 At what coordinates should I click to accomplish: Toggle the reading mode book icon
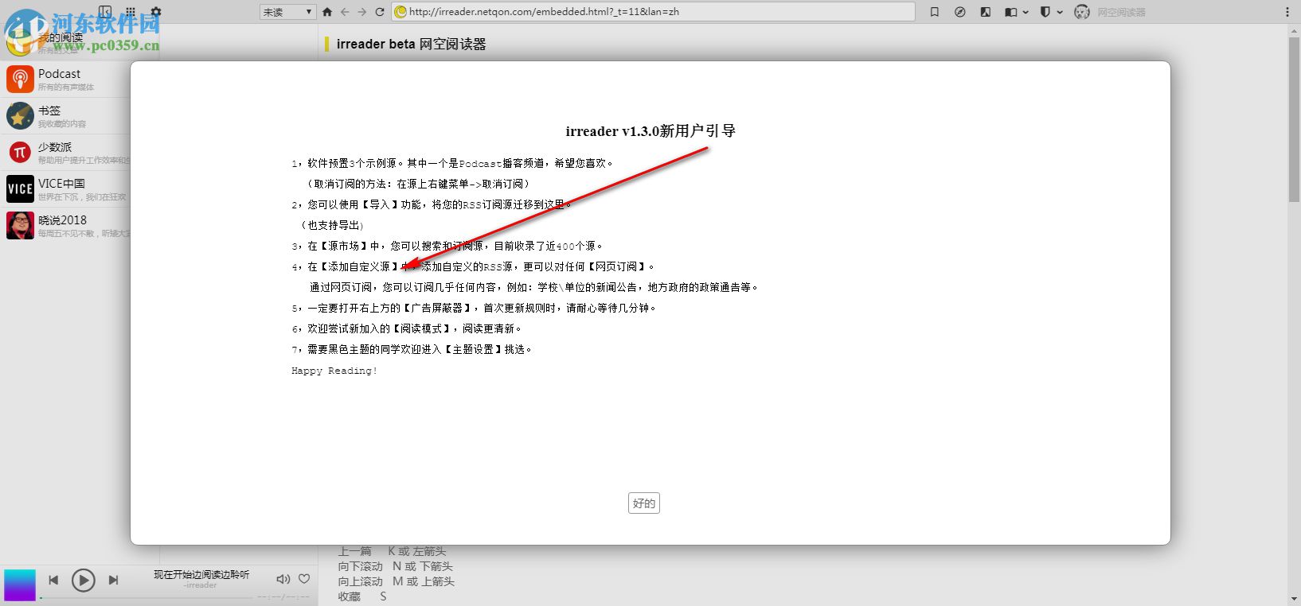point(1010,12)
